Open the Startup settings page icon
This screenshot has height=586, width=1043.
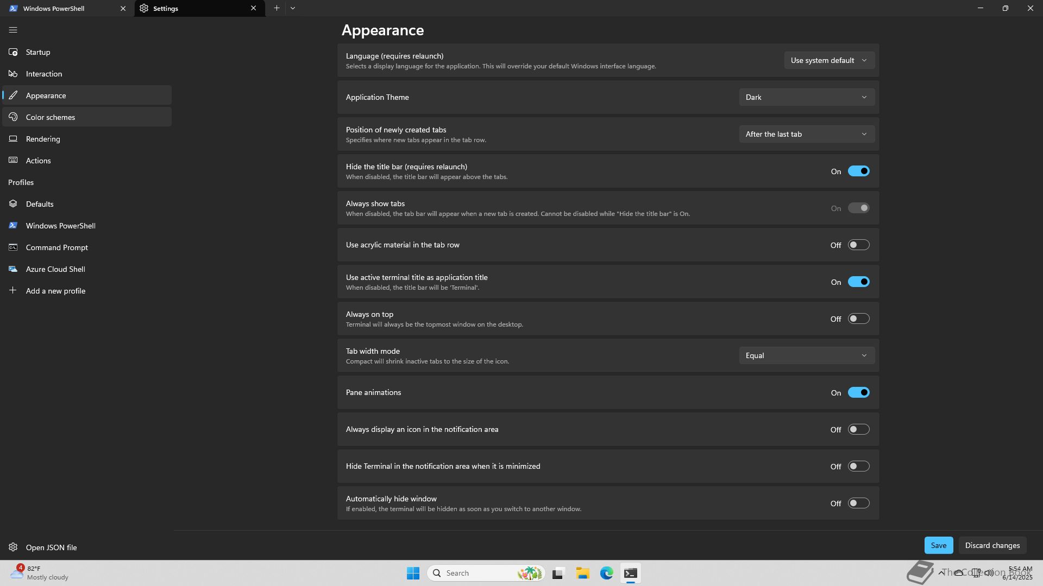(13, 52)
